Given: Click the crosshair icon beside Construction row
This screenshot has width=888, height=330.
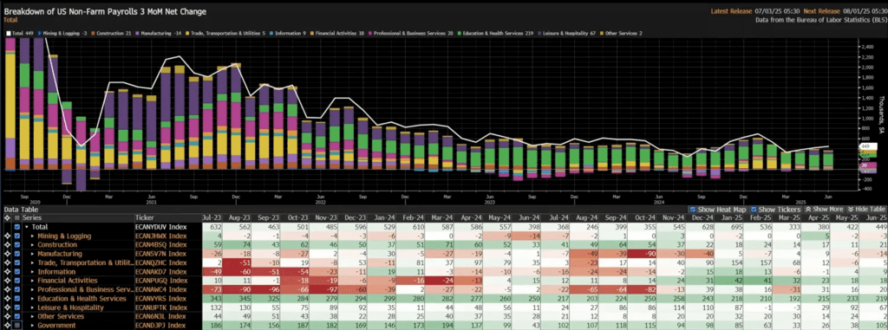Looking at the screenshot, I should tap(6, 245).
